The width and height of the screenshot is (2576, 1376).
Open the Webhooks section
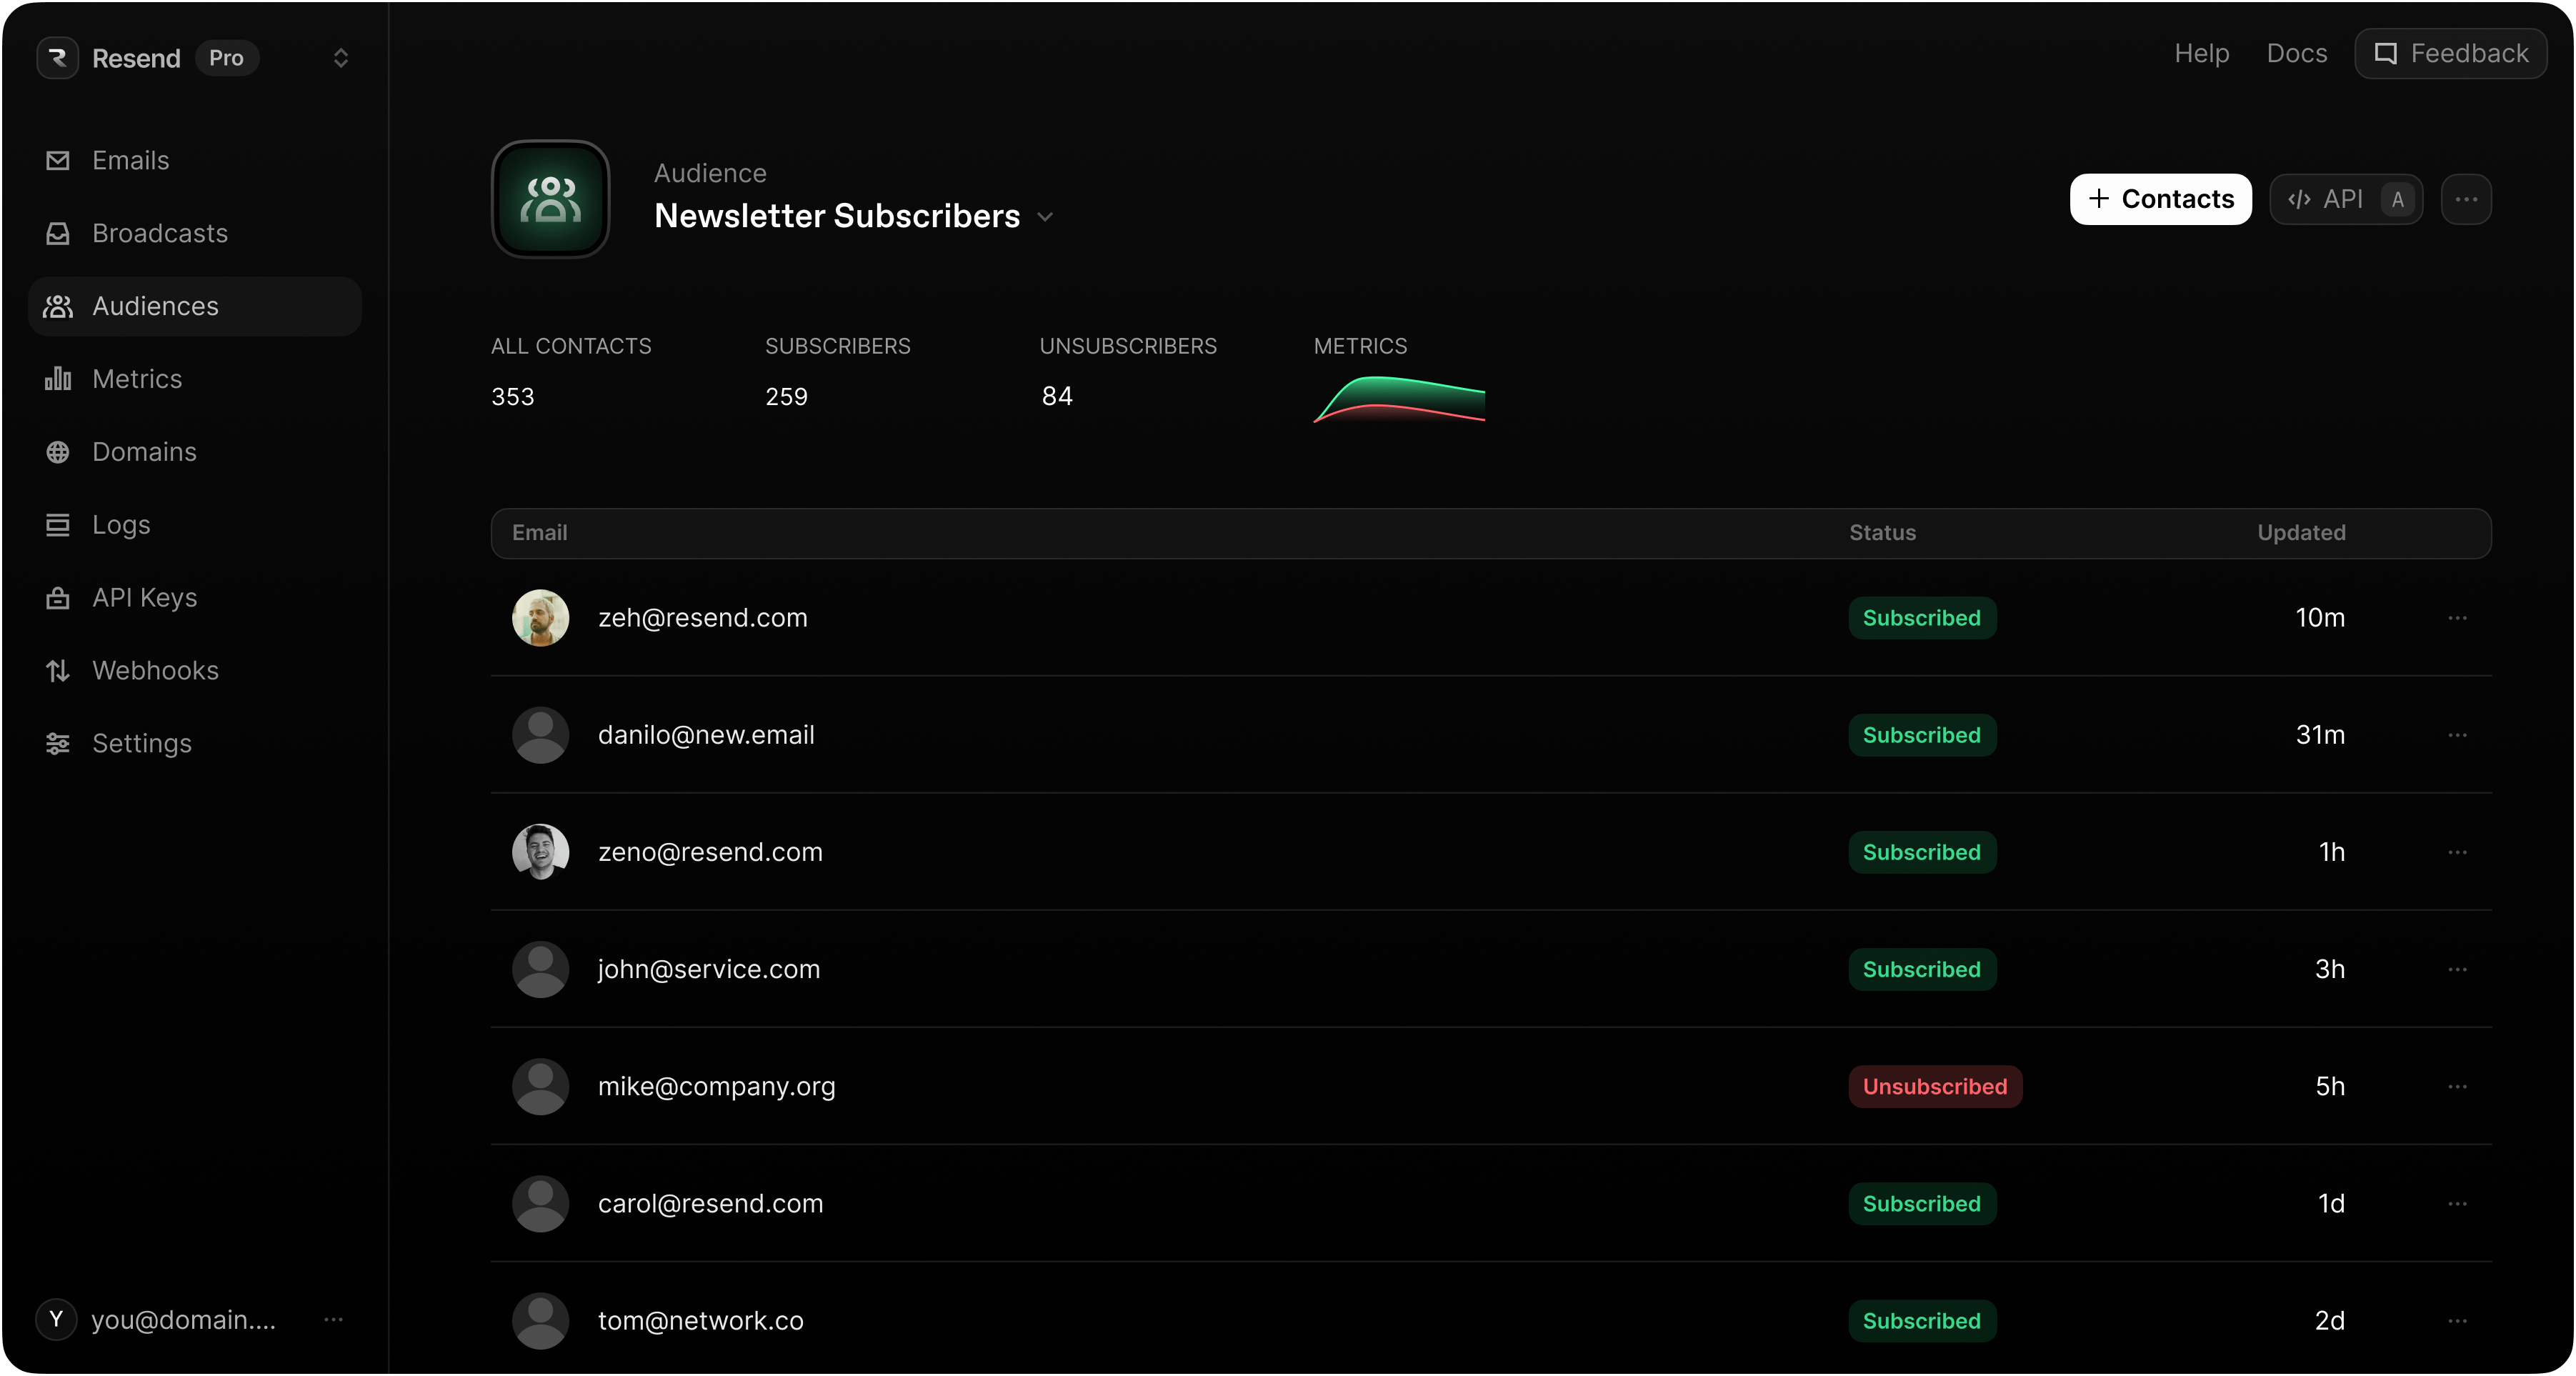(156, 670)
